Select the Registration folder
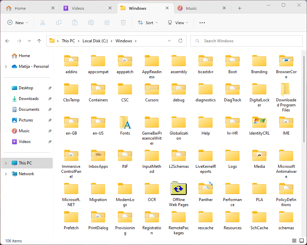307x245 pixels. click(152, 223)
